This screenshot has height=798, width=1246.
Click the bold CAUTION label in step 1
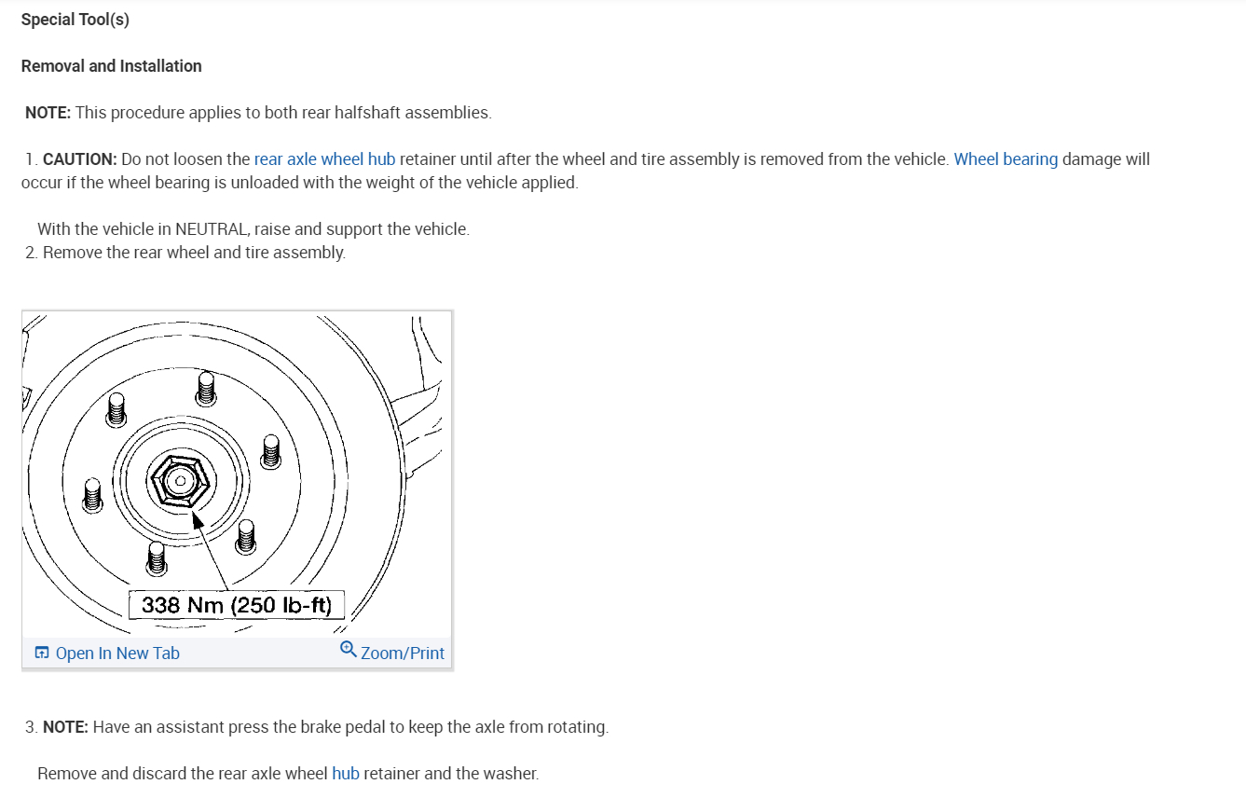click(x=80, y=159)
